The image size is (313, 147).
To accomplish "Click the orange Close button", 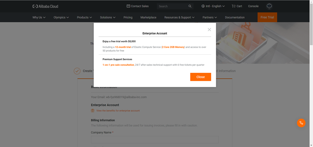I will pos(200,77).
